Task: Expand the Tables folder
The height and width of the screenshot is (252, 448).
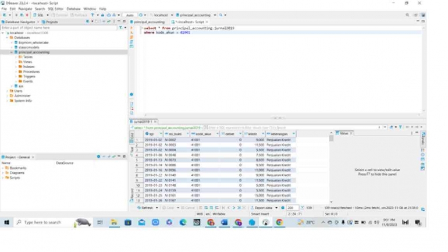Action: click(x=16, y=57)
